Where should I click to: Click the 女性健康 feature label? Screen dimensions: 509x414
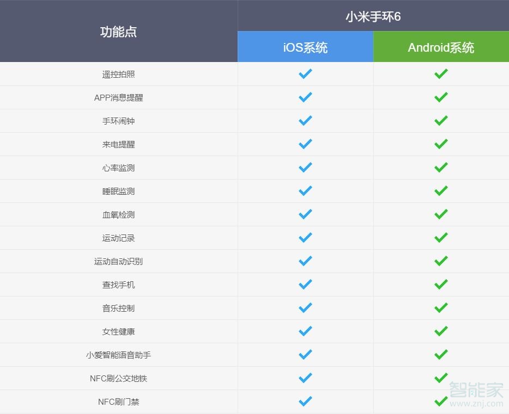coord(118,332)
